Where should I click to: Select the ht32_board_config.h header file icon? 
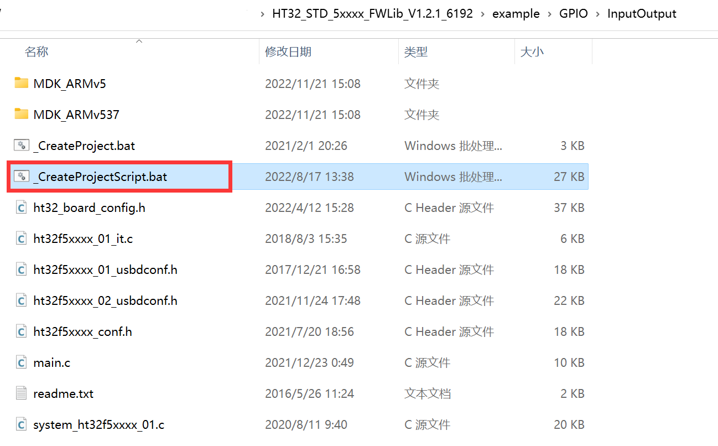point(21,208)
